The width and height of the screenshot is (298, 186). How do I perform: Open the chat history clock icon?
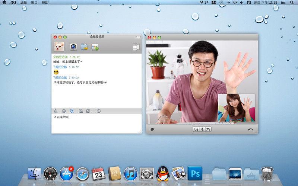(x=99, y=111)
